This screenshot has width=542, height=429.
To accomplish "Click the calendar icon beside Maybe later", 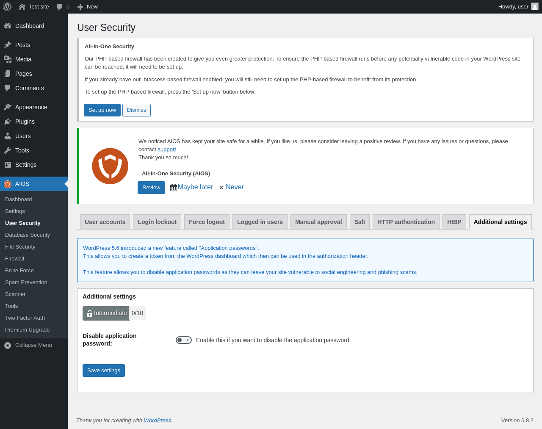I will (174, 188).
